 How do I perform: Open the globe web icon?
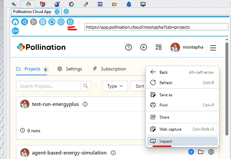pos(43,22)
